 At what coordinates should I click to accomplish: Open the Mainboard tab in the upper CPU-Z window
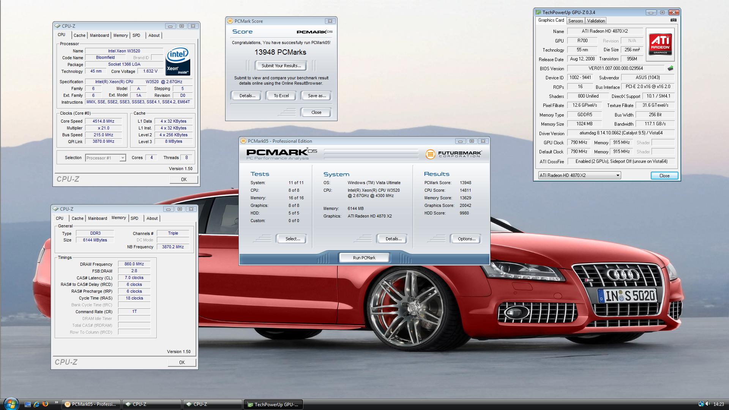coord(99,35)
